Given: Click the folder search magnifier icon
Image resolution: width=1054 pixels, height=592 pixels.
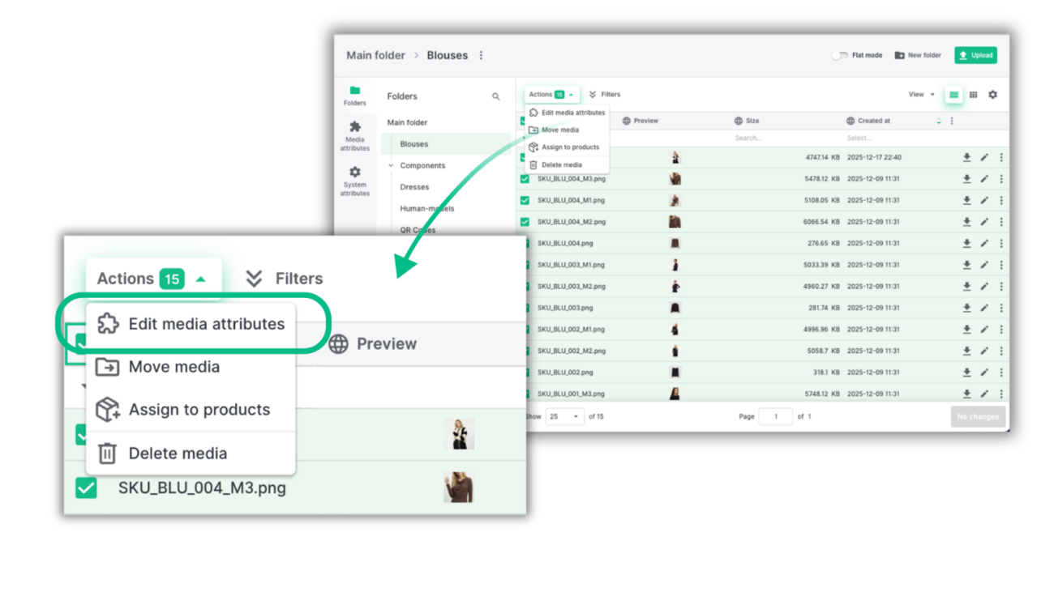Looking at the screenshot, I should pos(495,96).
